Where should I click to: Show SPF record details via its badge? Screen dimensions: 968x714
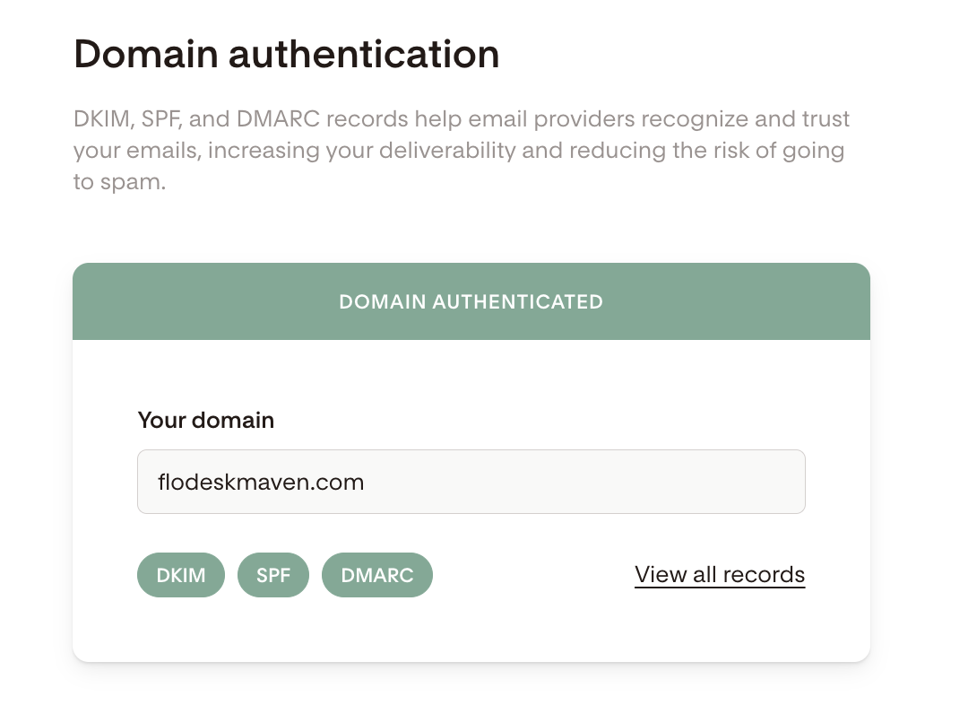point(273,575)
